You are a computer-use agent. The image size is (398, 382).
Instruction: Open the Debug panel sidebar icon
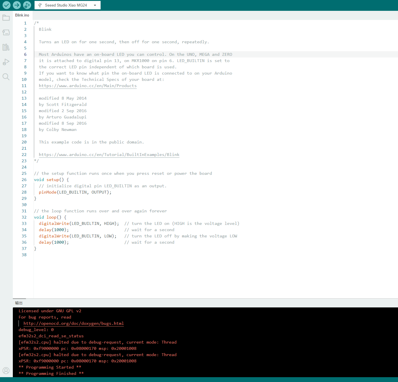[x=6, y=62]
